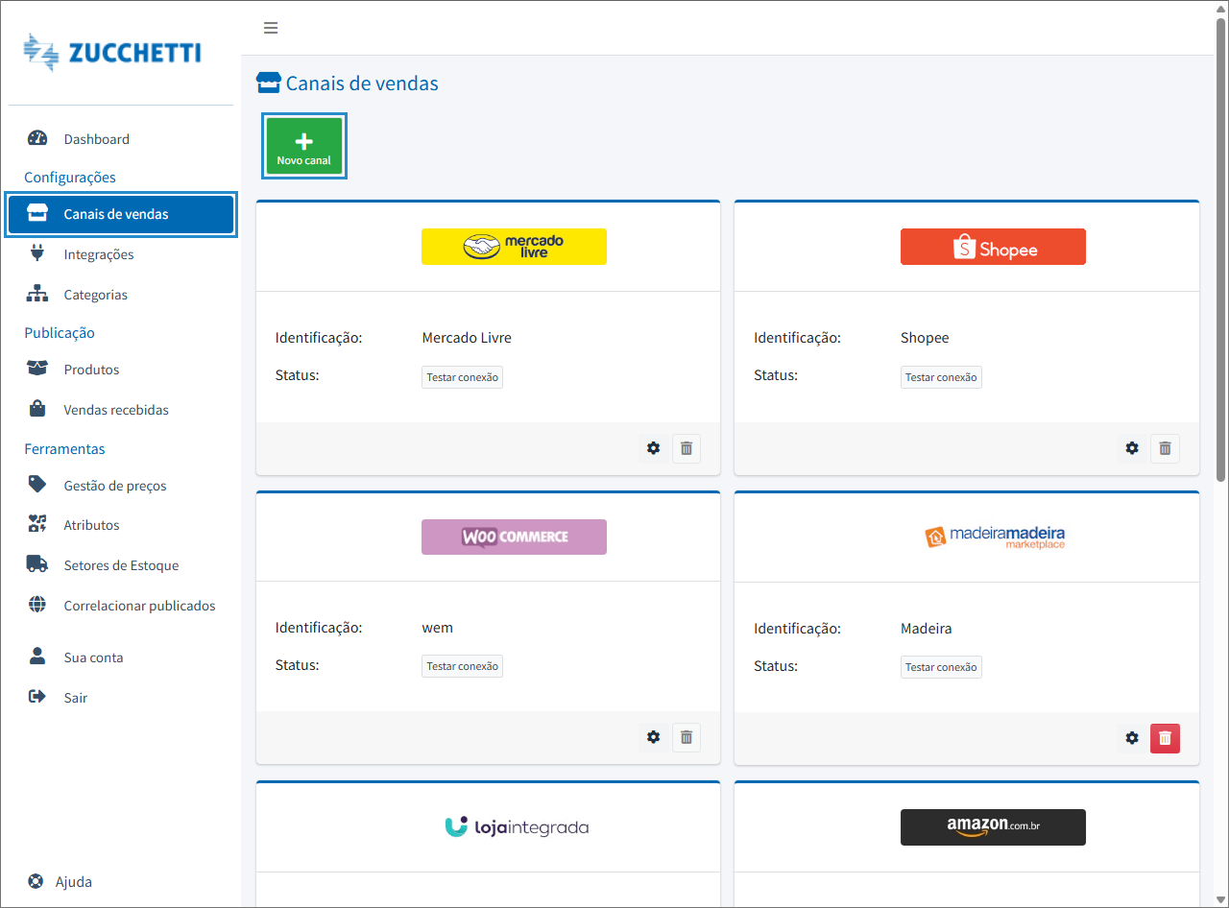This screenshot has width=1229, height=908.
Task: Click trash icon on Mercado Livre card
Action: click(687, 448)
